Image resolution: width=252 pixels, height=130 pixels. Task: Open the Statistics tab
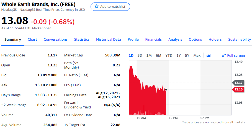pyautogui.click(x=82, y=40)
